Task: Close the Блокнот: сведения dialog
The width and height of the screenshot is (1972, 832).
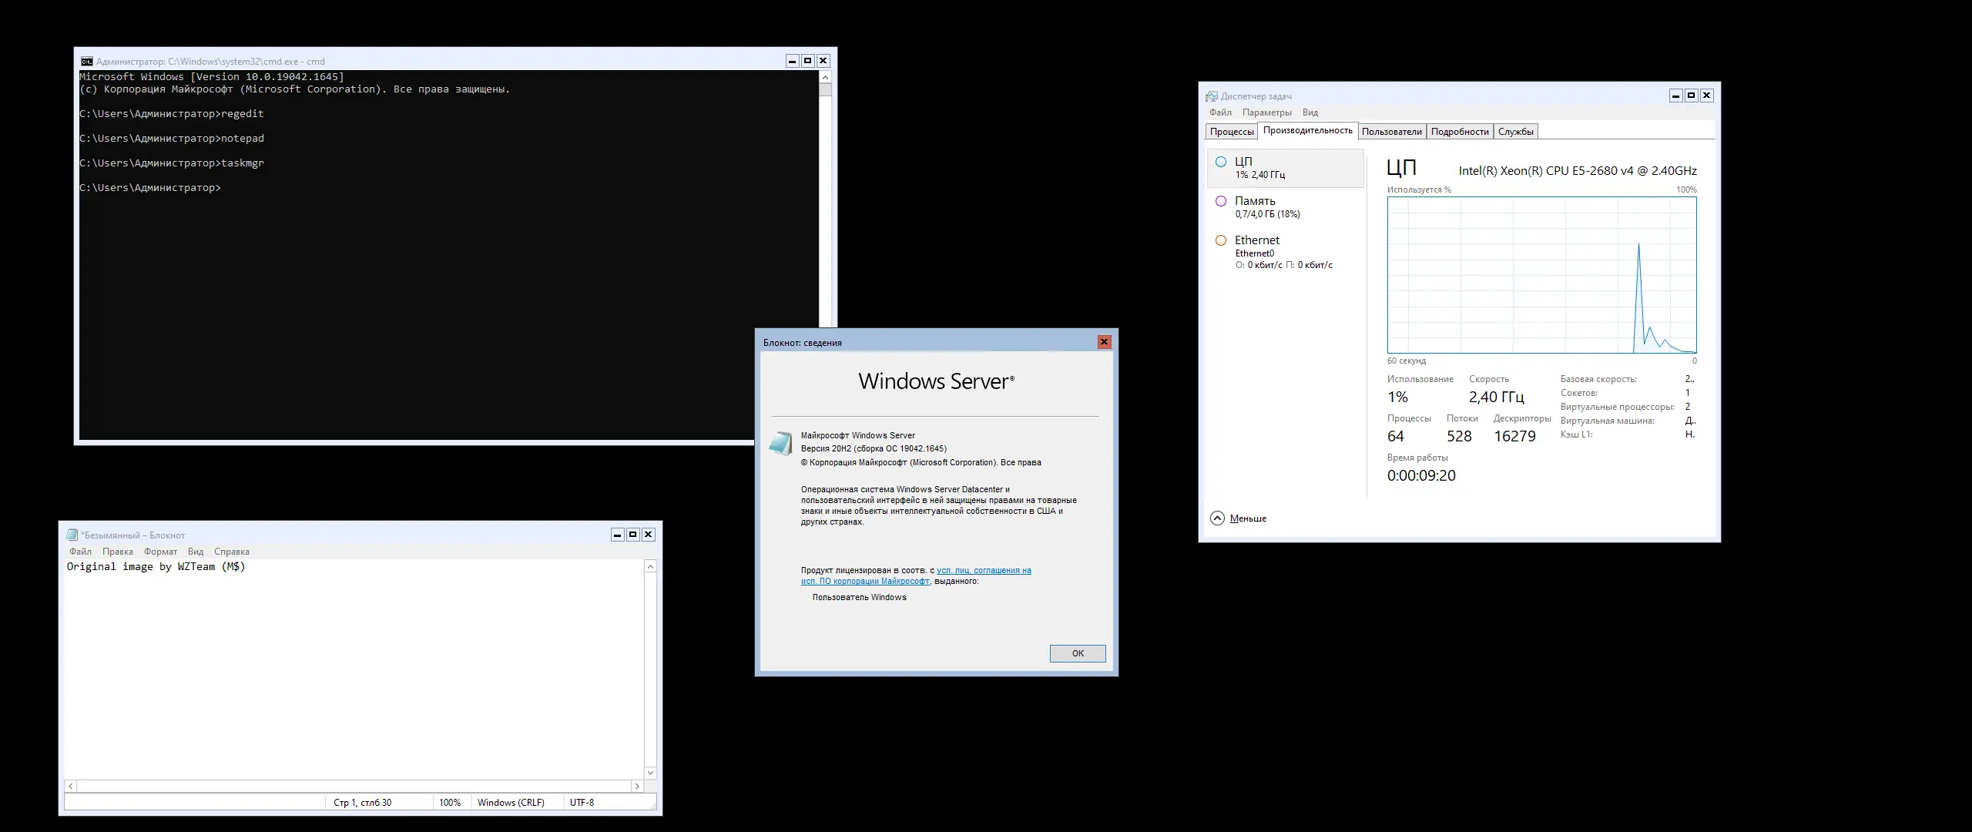Action: [1104, 342]
